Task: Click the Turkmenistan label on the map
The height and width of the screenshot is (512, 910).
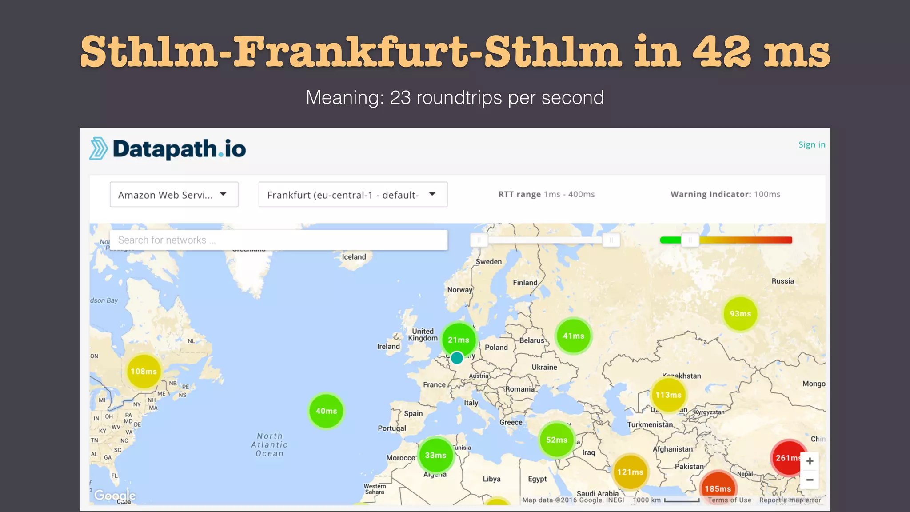Action: point(650,424)
